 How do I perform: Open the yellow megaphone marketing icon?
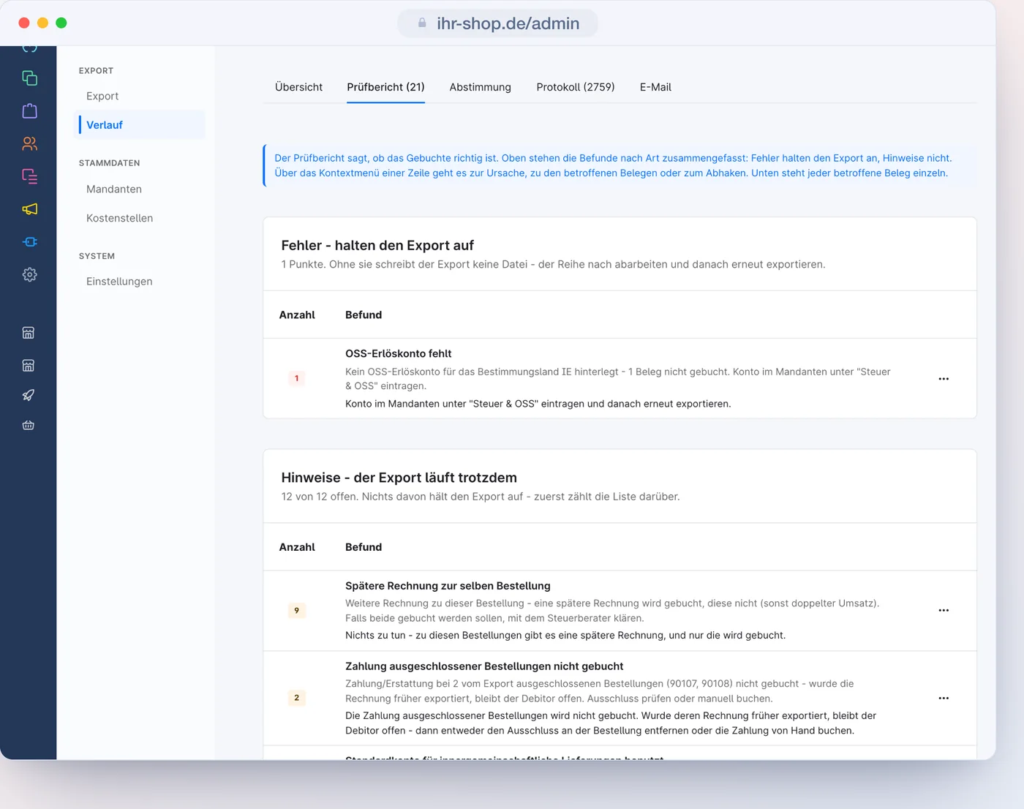click(29, 209)
